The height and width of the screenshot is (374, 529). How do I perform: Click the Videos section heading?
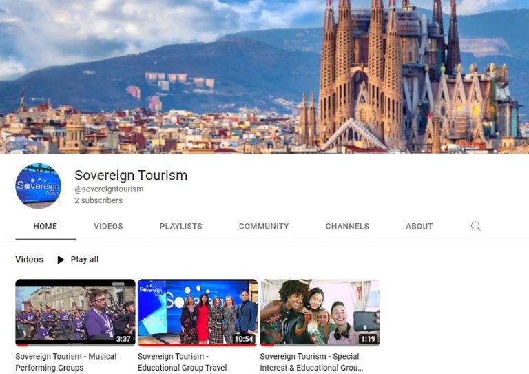(x=29, y=260)
